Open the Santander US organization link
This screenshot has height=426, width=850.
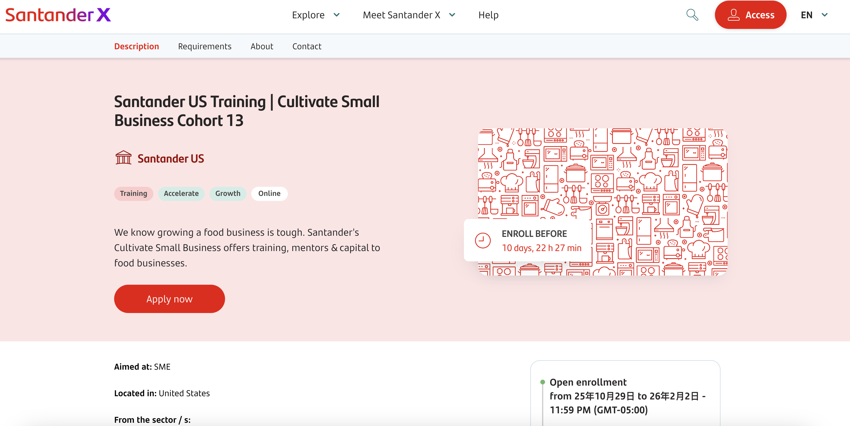click(170, 159)
